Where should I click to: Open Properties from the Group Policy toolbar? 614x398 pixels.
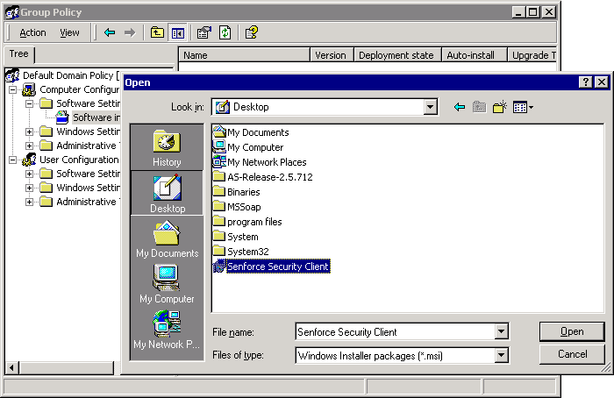coord(204,32)
